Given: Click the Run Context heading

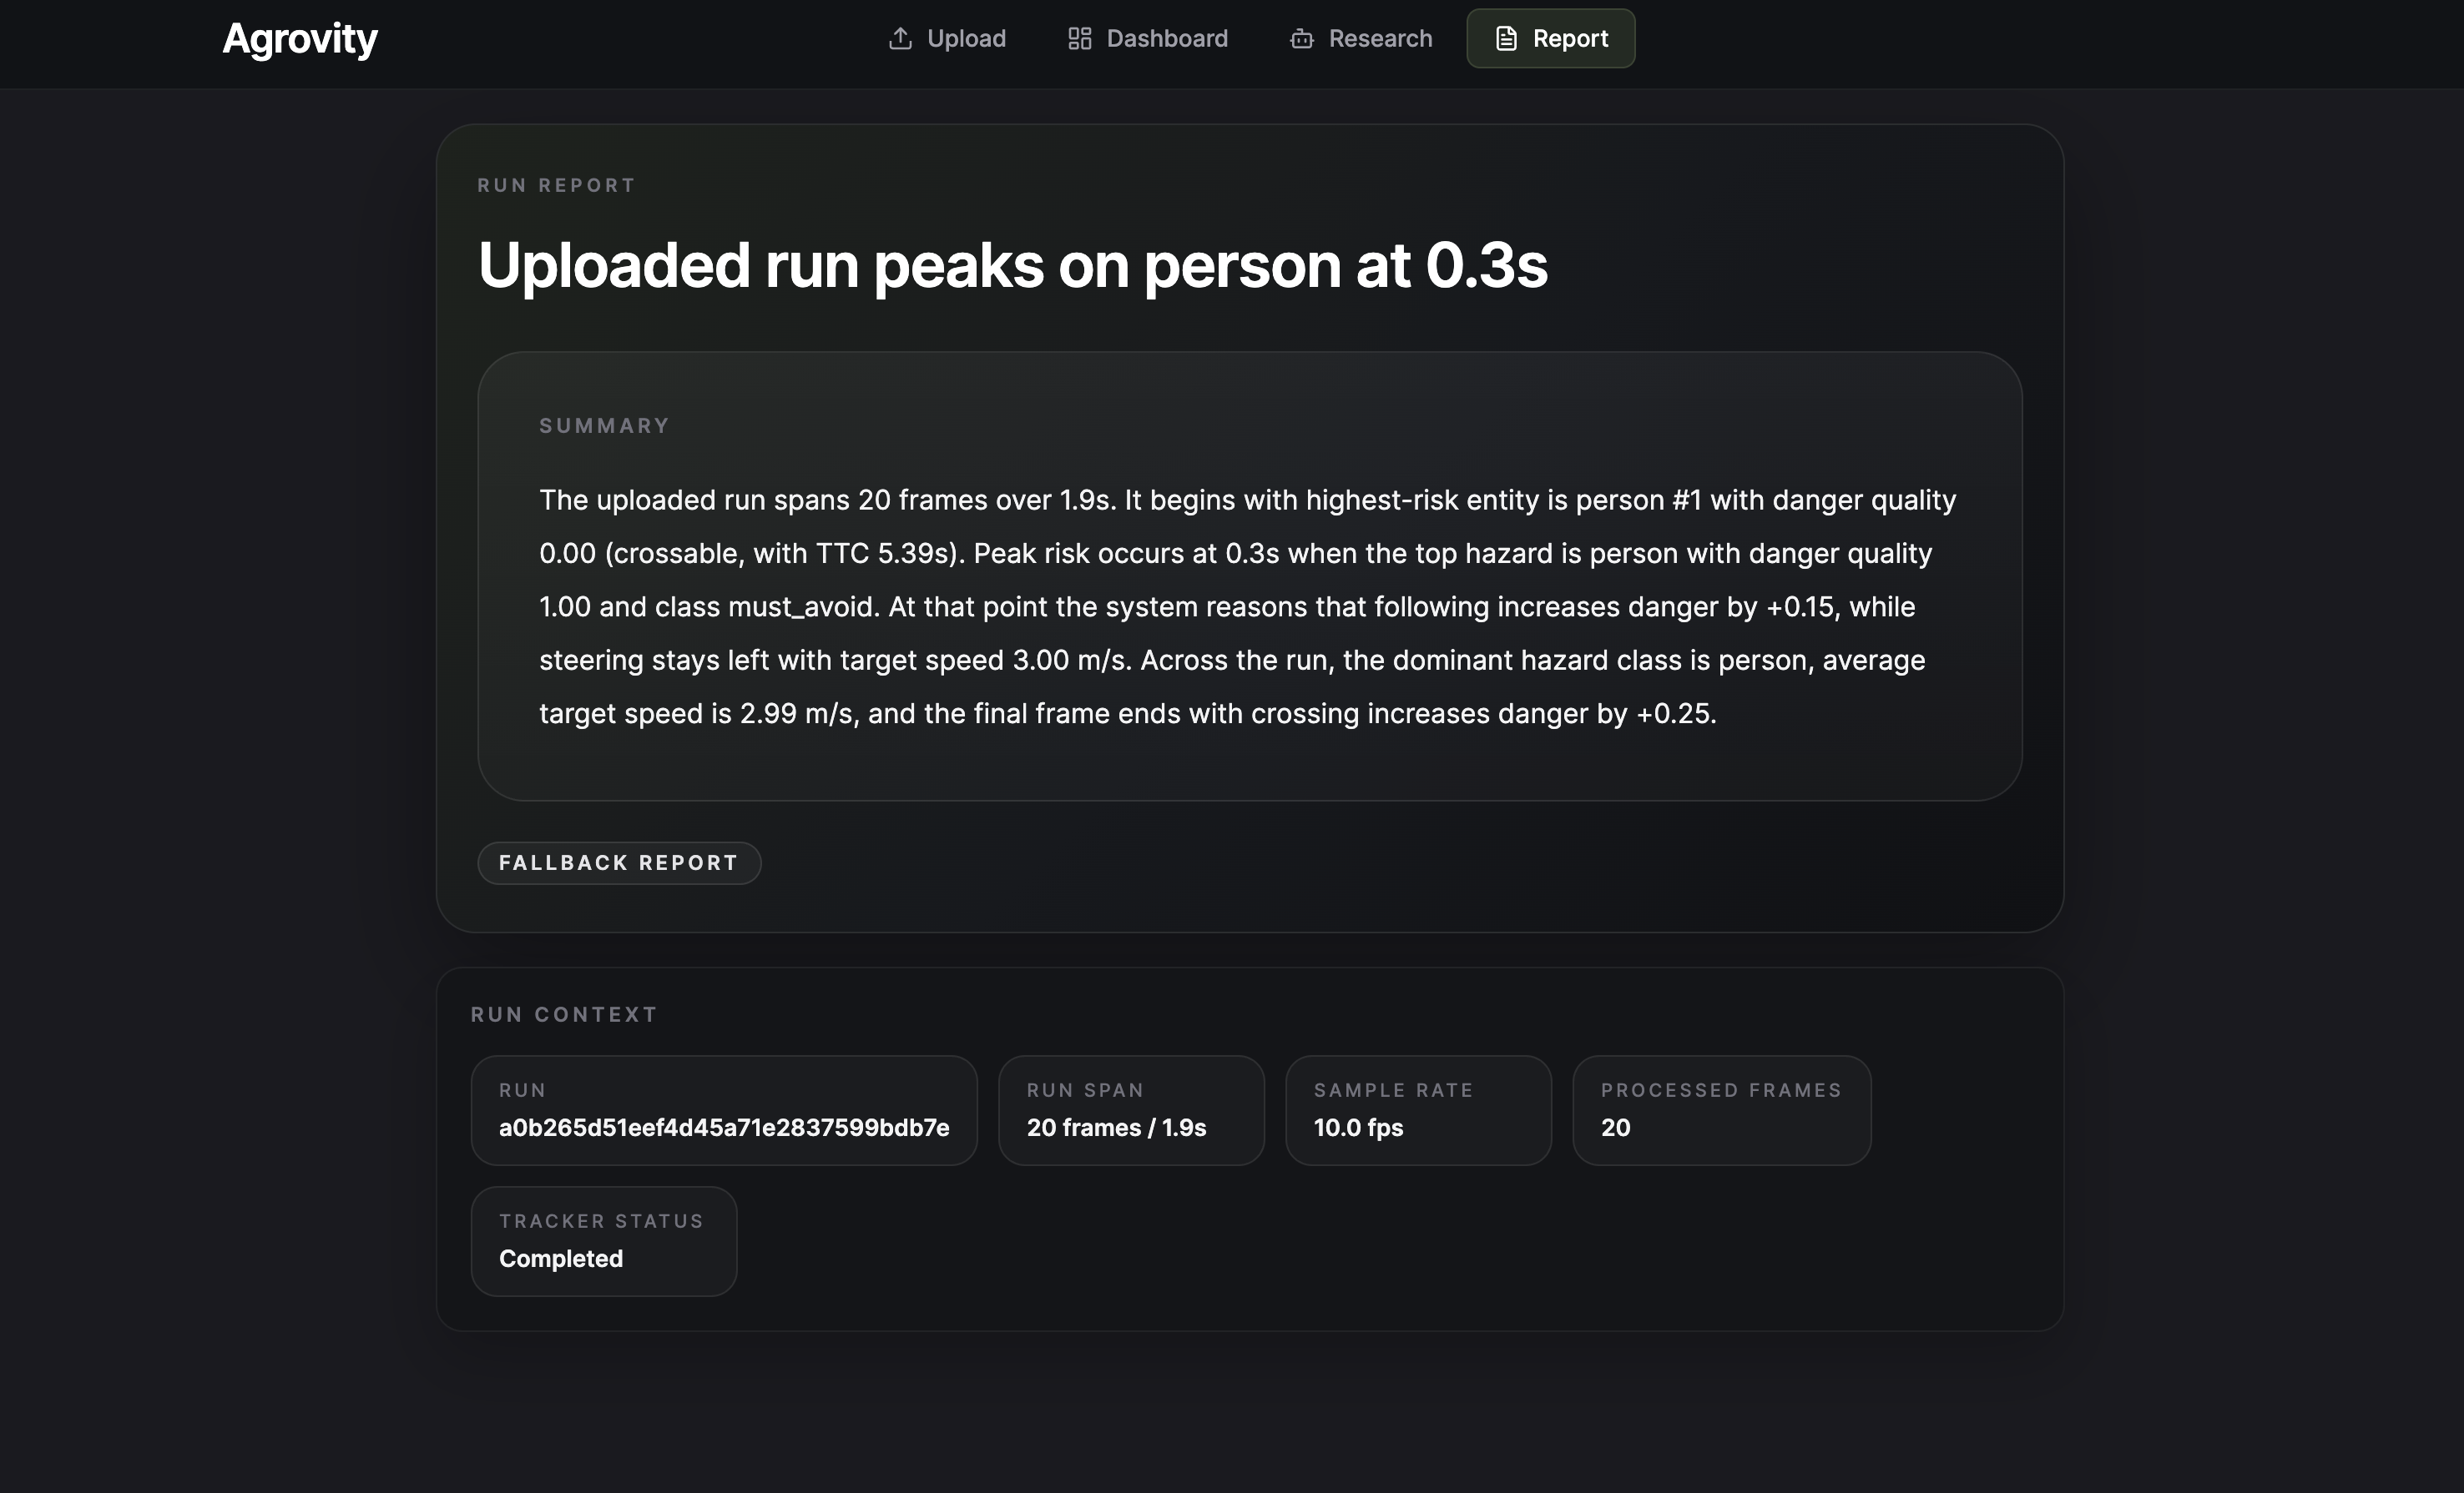Looking at the screenshot, I should (x=564, y=1014).
